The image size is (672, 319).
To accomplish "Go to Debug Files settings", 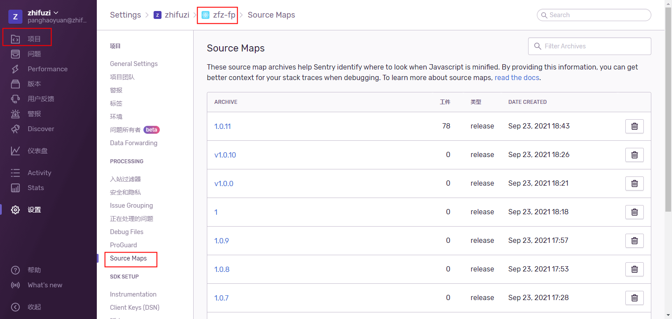I will (127, 232).
